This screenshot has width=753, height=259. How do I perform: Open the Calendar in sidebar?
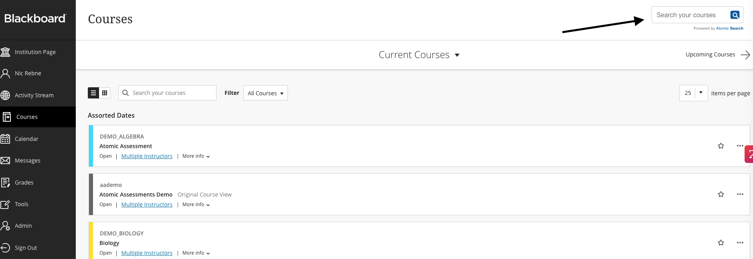point(26,139)
